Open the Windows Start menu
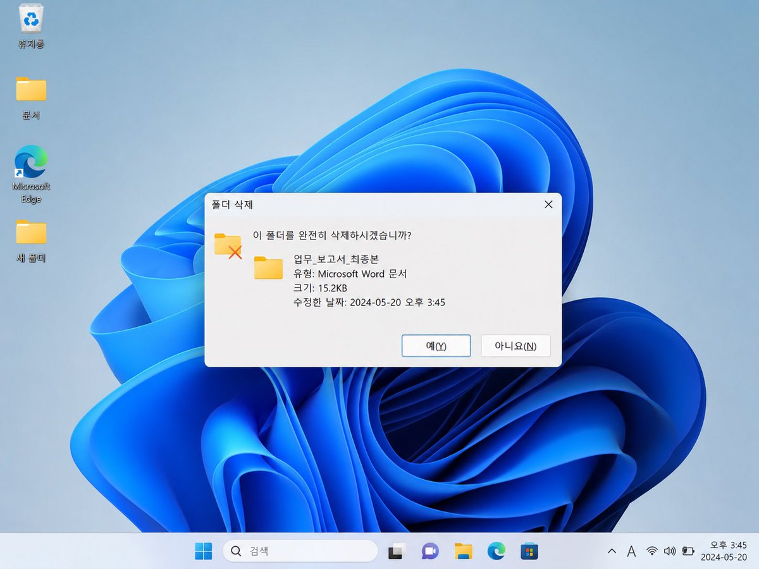Viewport: 759px width, 569px height. [203, 551]
